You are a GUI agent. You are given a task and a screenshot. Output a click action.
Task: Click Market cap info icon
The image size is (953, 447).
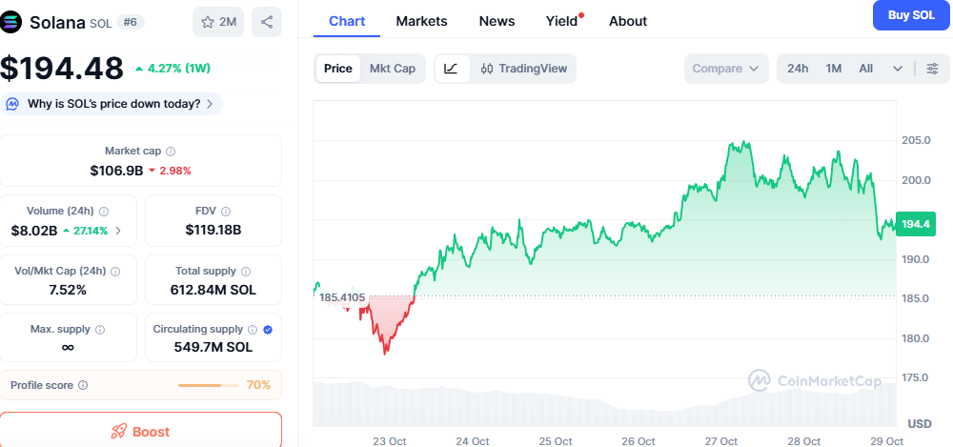click(x=171, y=152)
